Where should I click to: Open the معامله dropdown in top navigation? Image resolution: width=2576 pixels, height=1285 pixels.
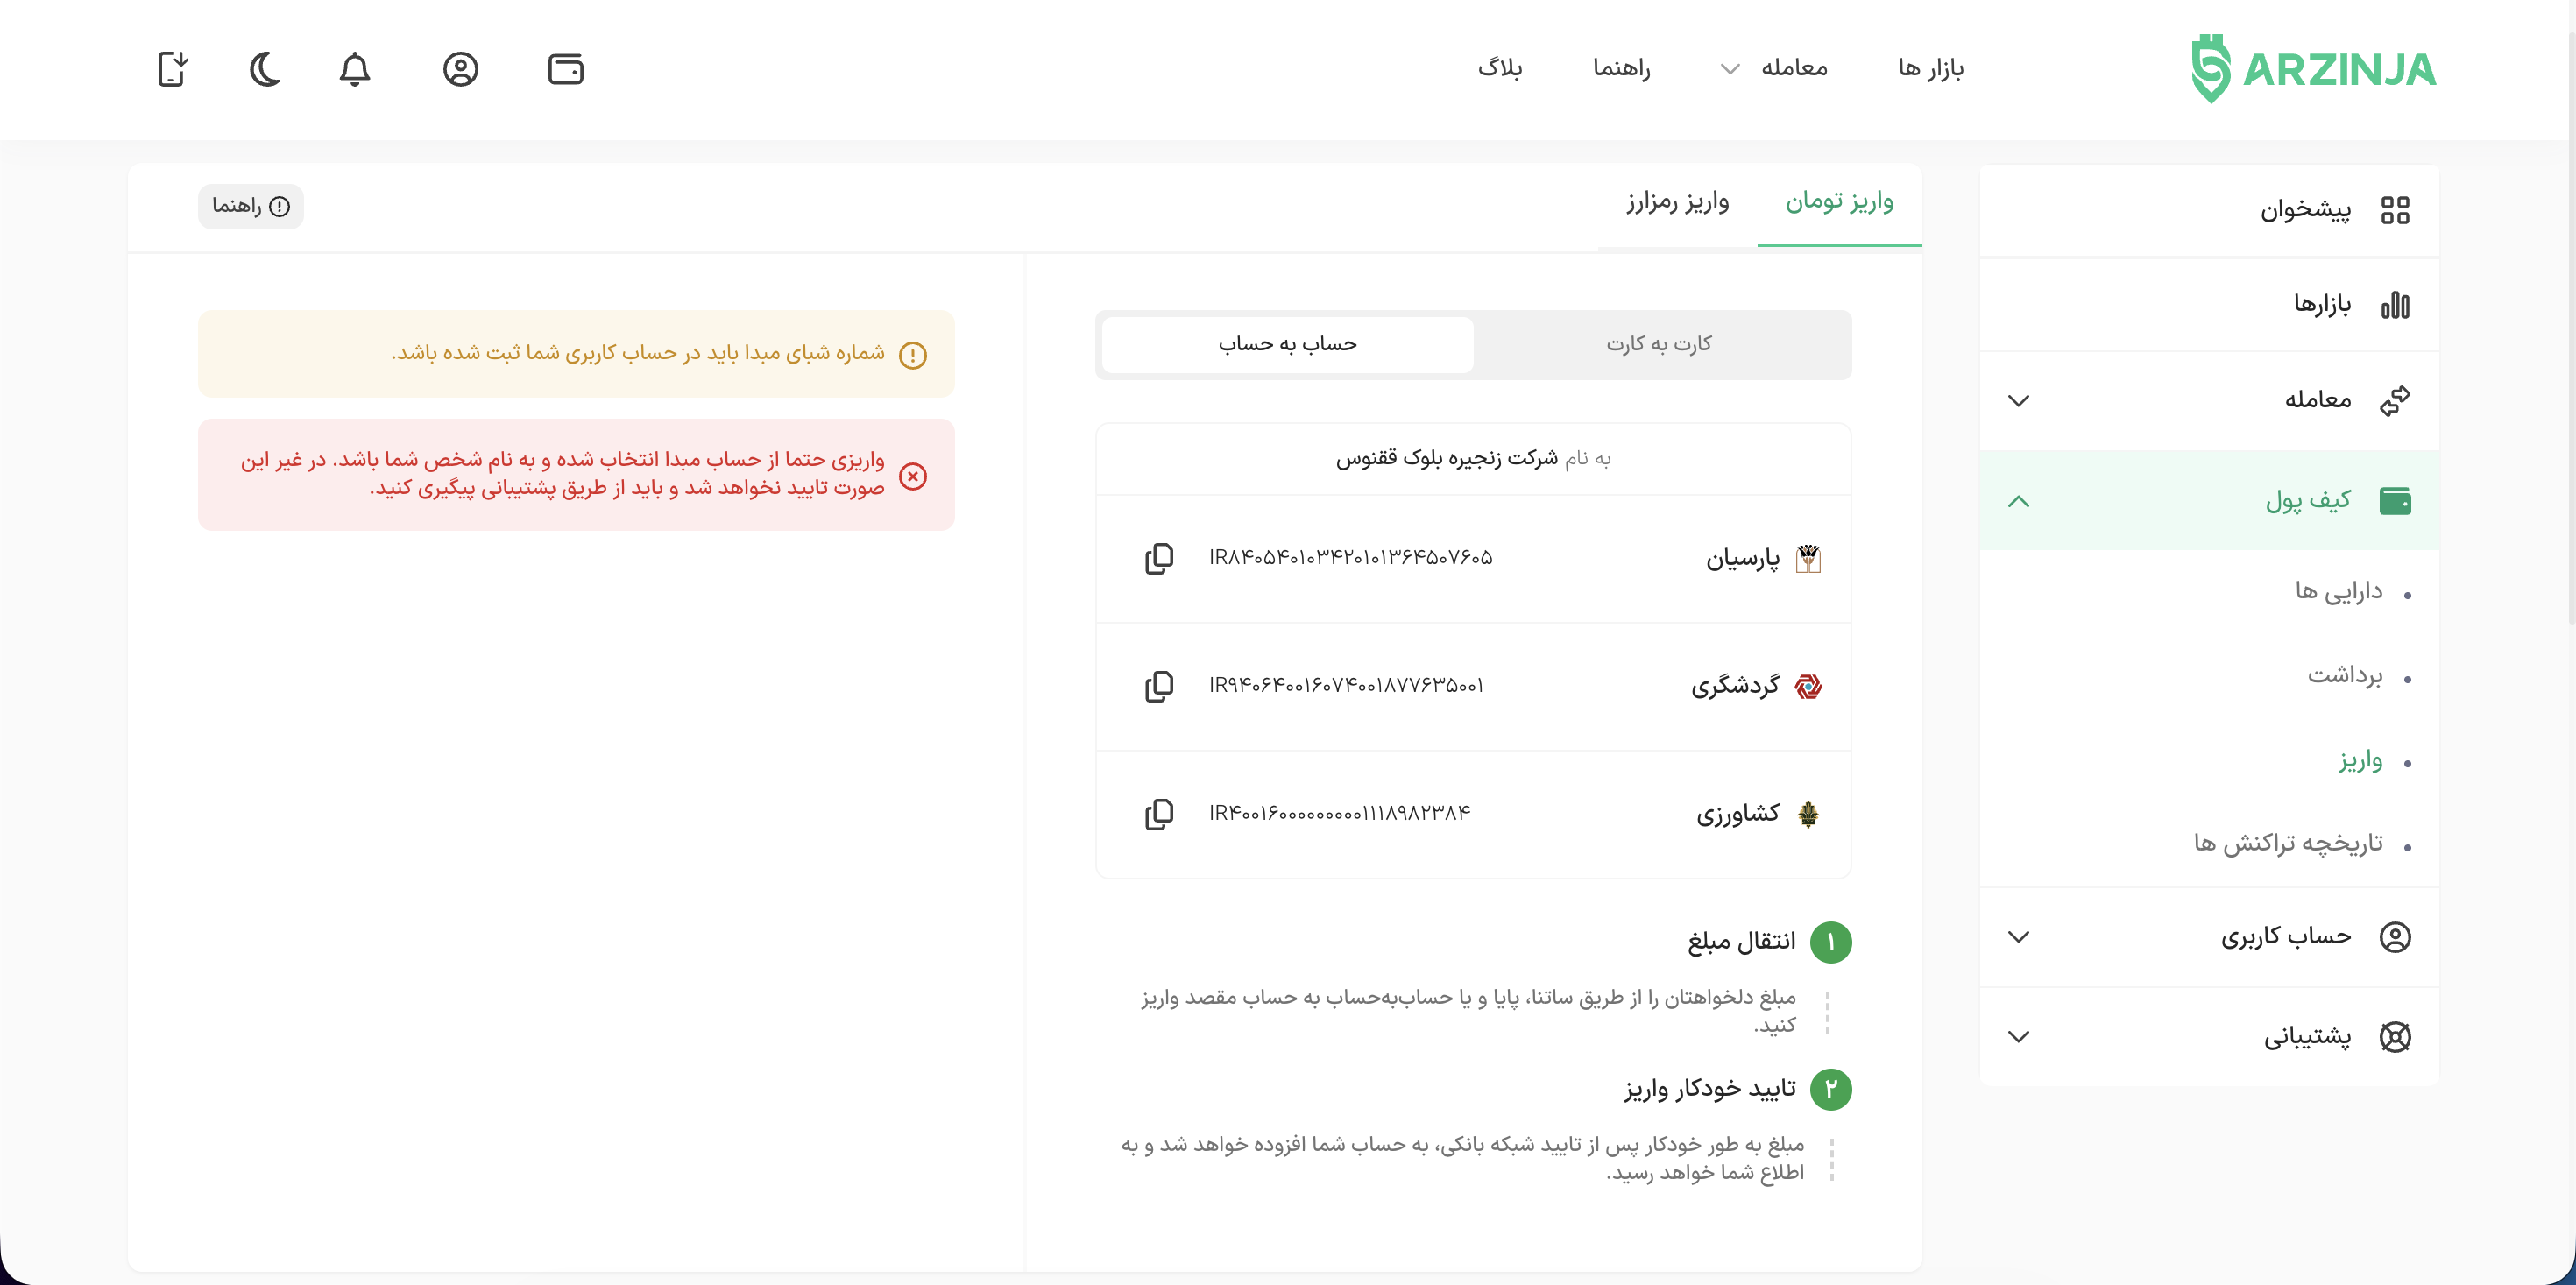pyautogui.click(x=1775, y=68)
